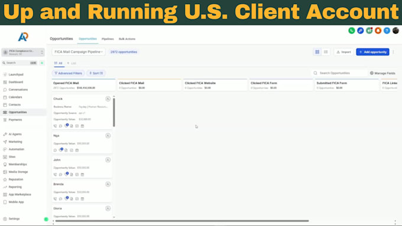This screenshot has width=402, height=226.
Task: Open AI Agents in sidebar
Action: (15, 134)
